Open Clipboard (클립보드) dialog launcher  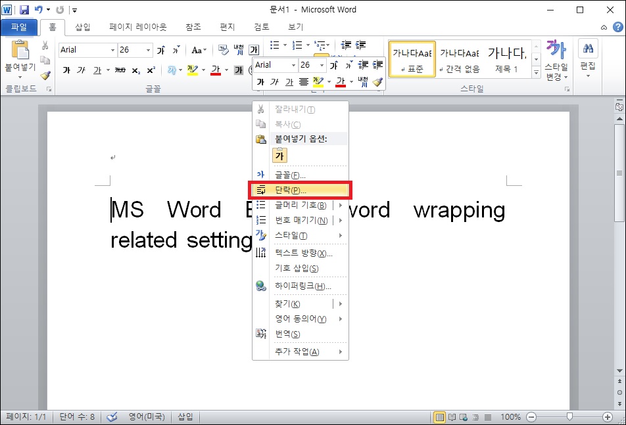click(49, 89)
